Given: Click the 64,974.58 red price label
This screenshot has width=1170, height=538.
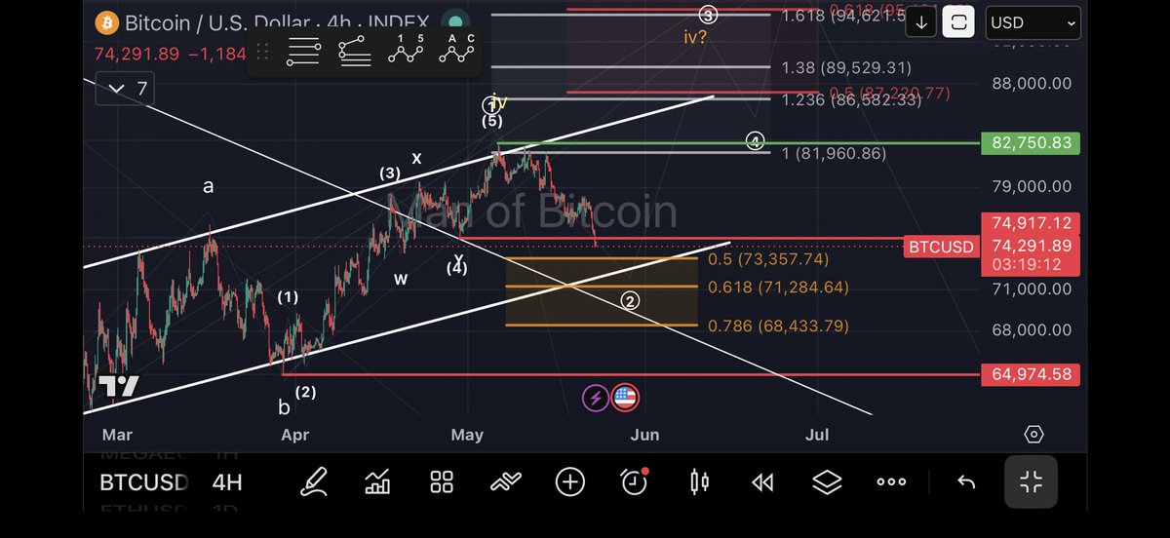Looking at the screenshot, I should pos(1029,374).
